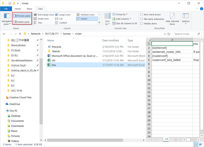Expand the Group by dropdown
The image size is (204, 147).
pyautogui.click(x=121, y=14)
